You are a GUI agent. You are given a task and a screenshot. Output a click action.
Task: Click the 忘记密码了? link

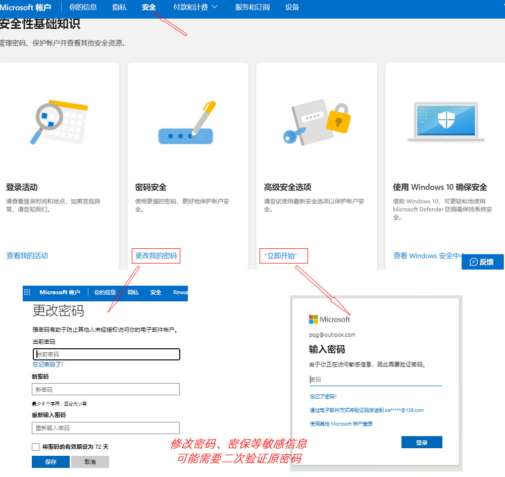coord(48,364)
